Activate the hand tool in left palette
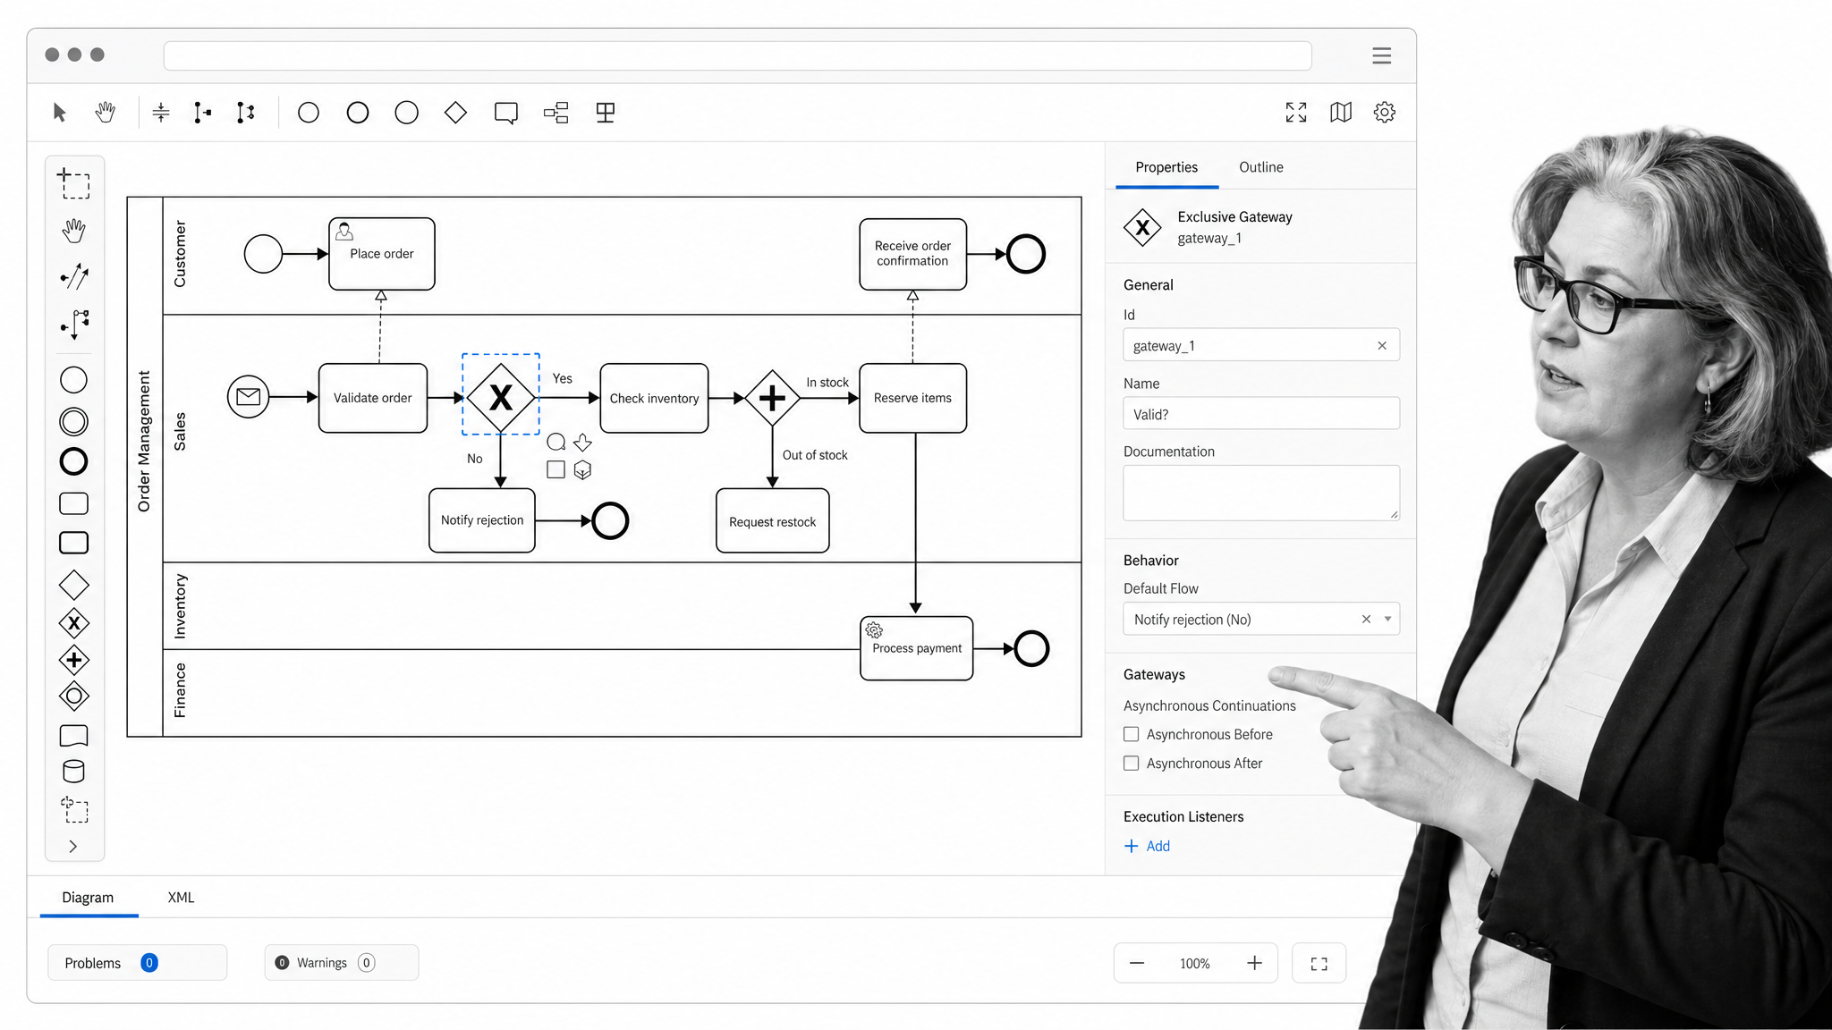Screen dimensions: 1832x1030 coord(74,231)
